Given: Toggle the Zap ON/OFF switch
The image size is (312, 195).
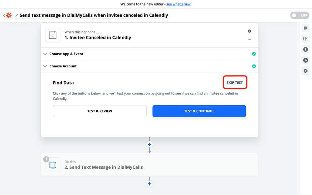Looking at the screenshot, I should pos(299,15).
